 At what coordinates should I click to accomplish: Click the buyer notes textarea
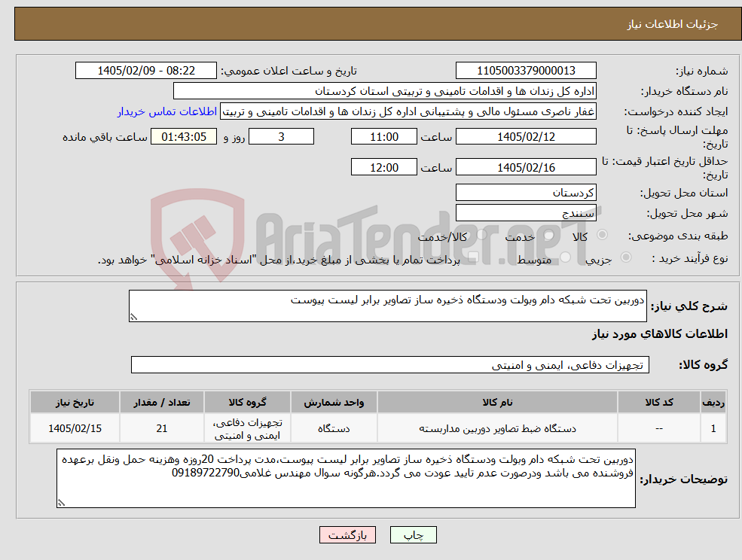(346, 478)
